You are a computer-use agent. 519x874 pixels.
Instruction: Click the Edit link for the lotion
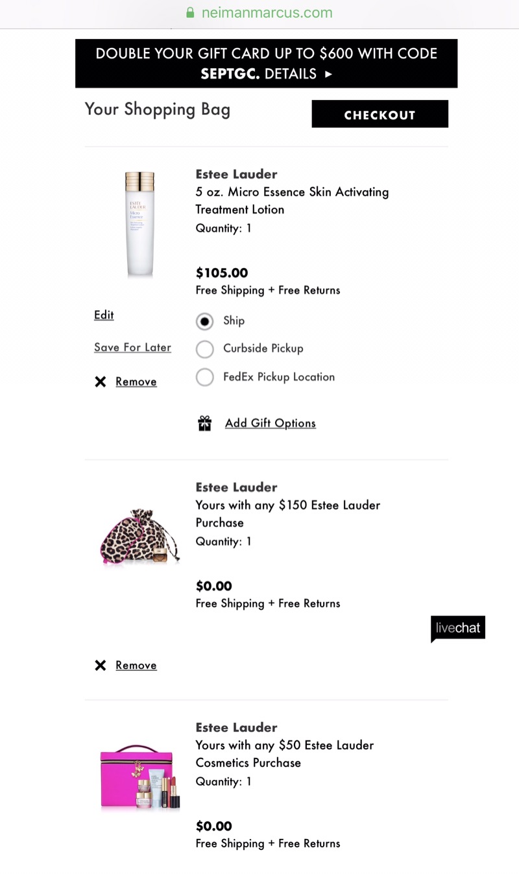pos(104,315)
